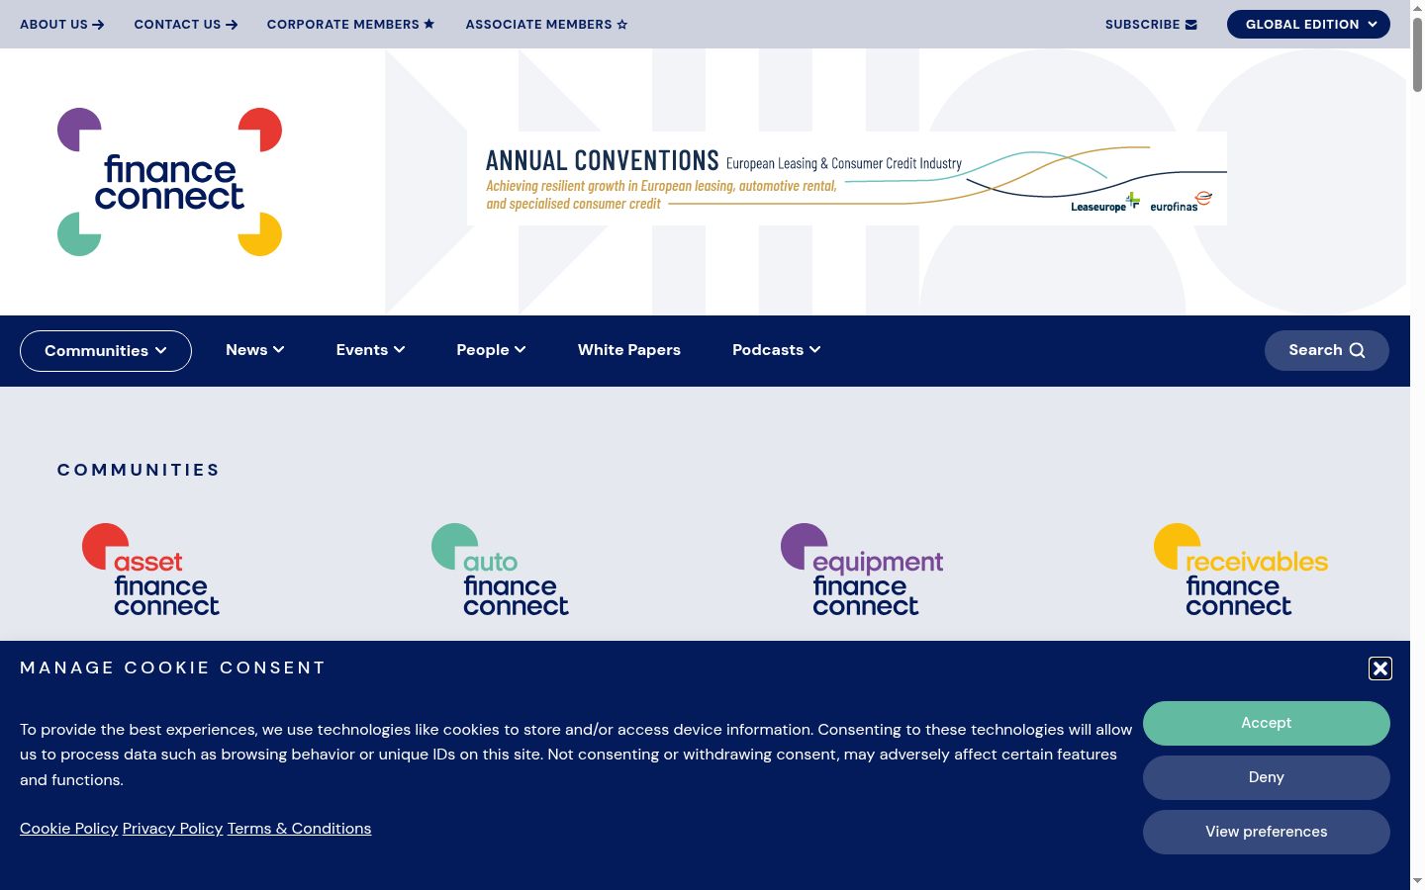Expand the People menu
The width and height of the screenshot is (1425, 890).
point(492,350)
